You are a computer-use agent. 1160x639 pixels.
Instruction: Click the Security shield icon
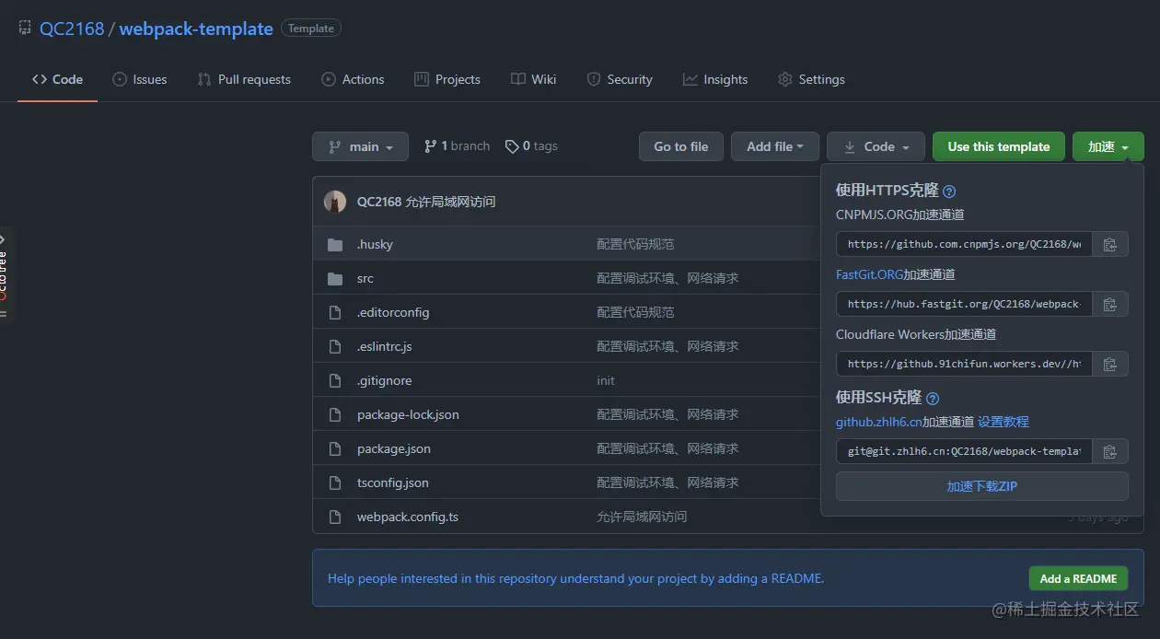click(594, 79)
